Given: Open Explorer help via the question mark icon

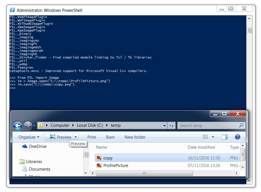Looking at the screenshot, I should pos(238,137).
